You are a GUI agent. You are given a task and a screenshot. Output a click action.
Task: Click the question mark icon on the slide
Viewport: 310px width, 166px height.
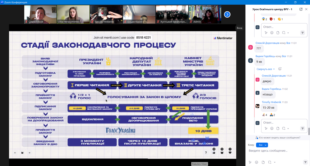(206, 152)
